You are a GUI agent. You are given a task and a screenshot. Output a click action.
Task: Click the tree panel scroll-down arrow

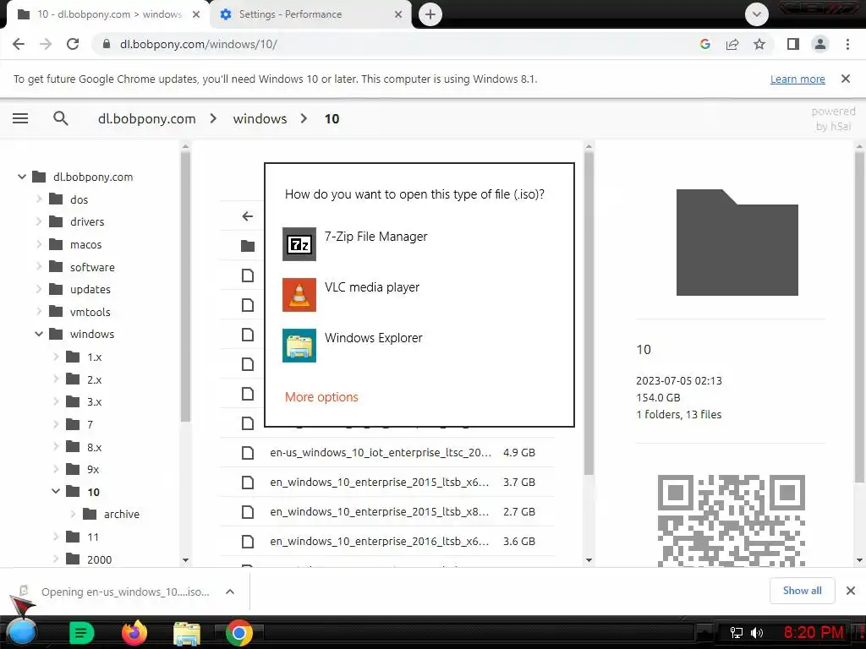point(185,560)
